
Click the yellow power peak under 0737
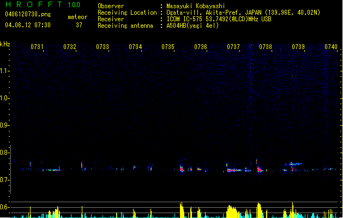point(232,211)
